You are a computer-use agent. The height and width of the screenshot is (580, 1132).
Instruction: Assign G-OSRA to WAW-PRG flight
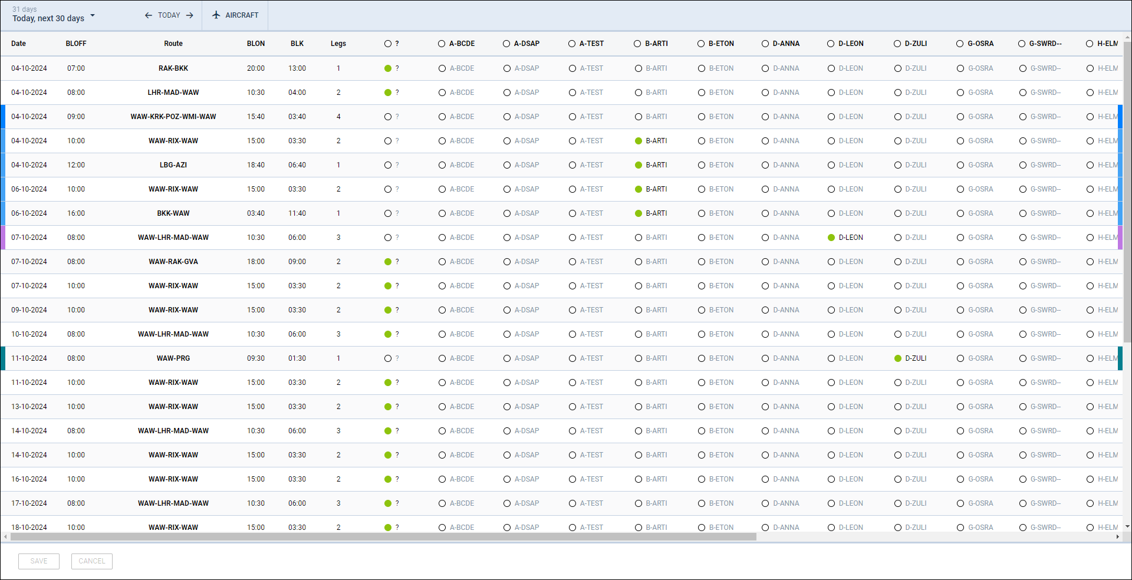[960, 358]
